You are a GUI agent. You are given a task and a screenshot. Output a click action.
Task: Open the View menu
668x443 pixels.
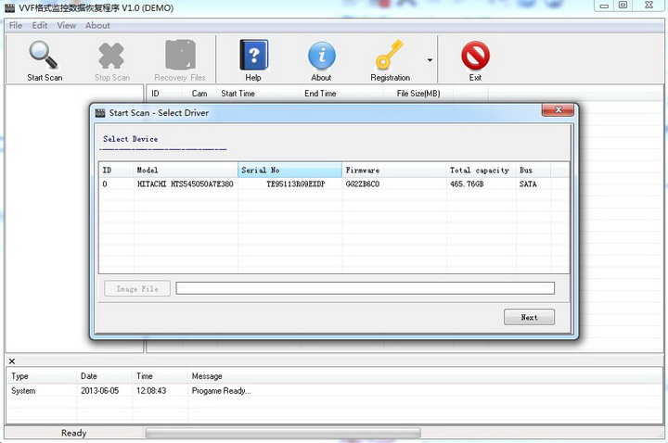(67, 26)
